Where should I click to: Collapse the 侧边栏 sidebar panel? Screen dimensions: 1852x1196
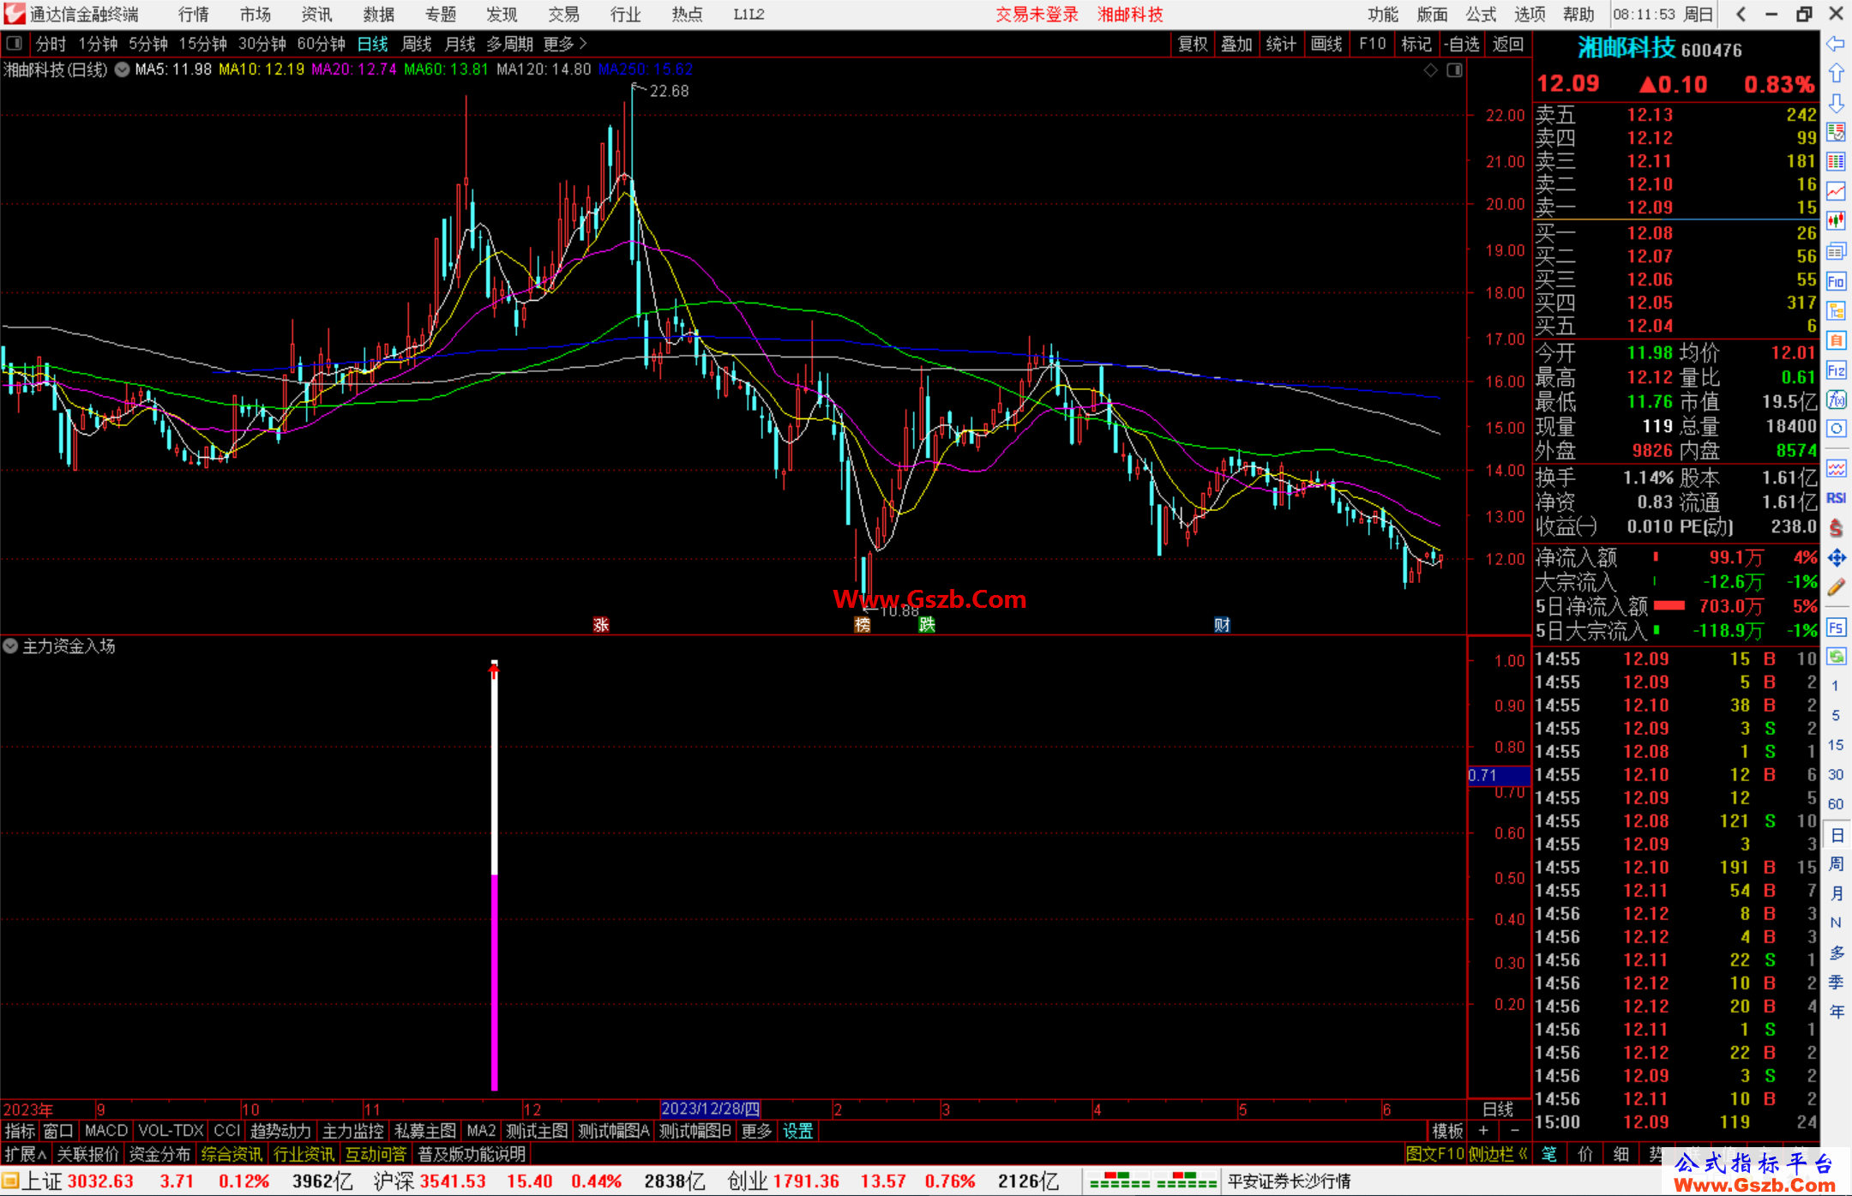click(1498, 1154)
